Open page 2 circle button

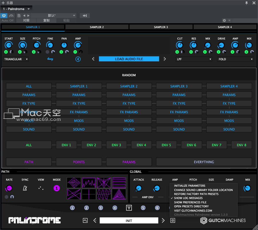point(86,208)
